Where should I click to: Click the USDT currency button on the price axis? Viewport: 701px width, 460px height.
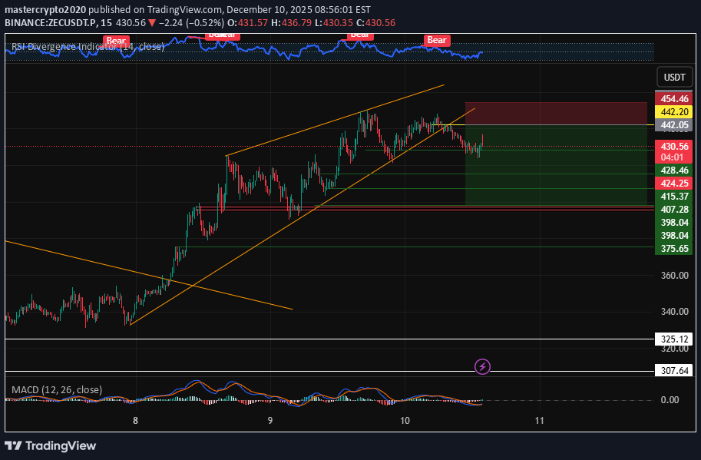[673, 77]
